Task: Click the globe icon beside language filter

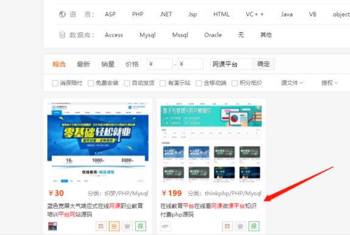Action: (x=62, y=14)
